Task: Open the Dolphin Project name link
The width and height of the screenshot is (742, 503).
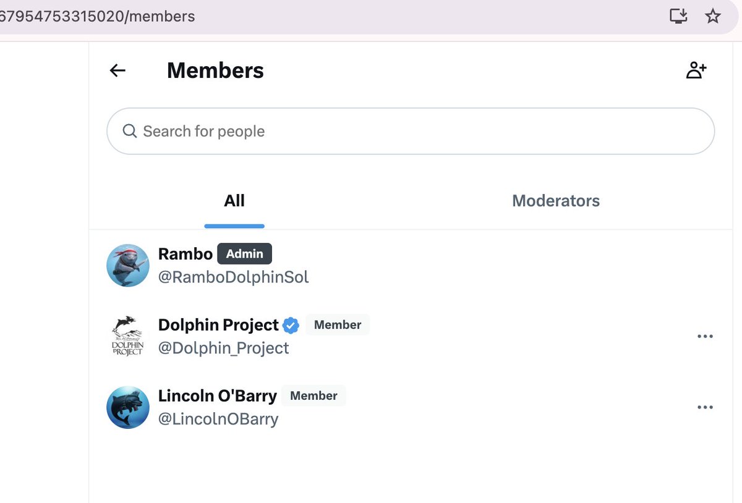Action: [x=218, y=325]
